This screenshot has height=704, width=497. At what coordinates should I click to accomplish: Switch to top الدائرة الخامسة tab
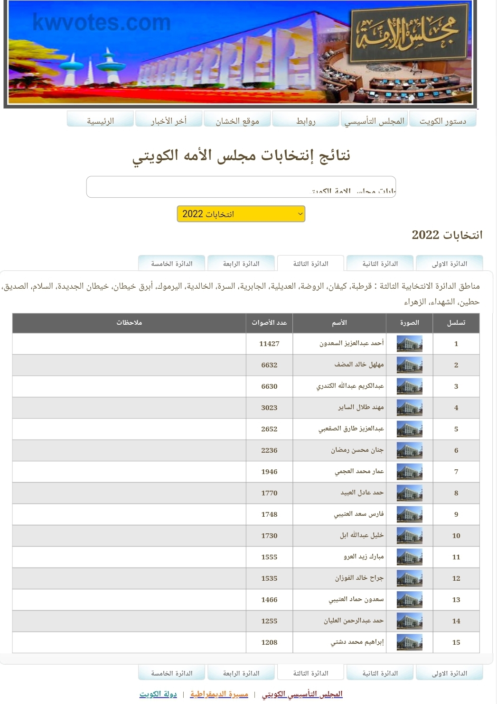coord(172,264)
